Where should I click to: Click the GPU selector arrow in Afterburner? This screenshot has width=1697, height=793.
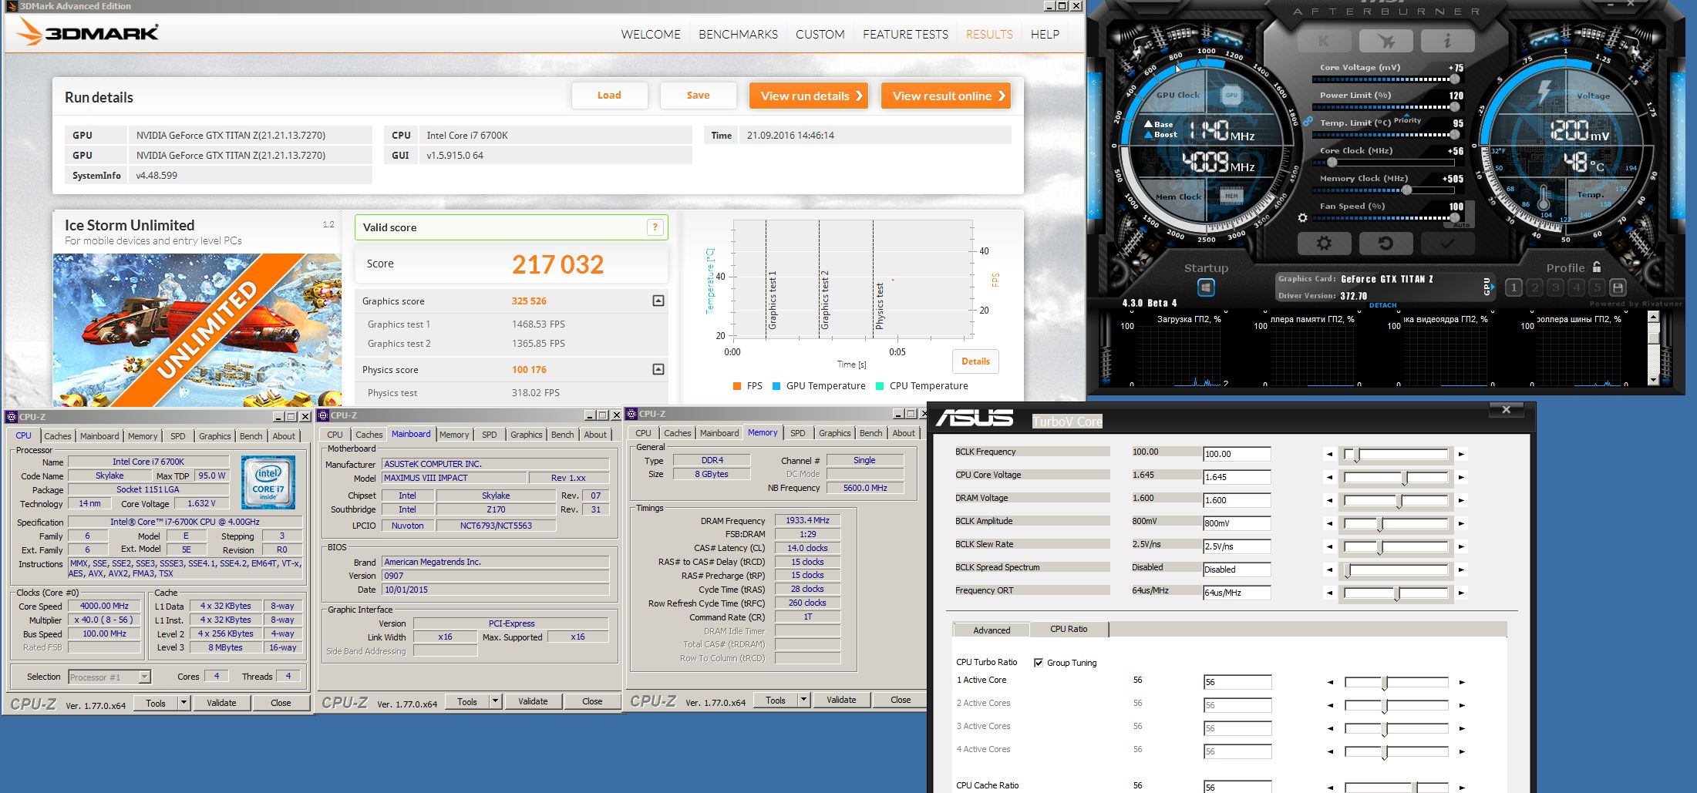coord(1494,287)
